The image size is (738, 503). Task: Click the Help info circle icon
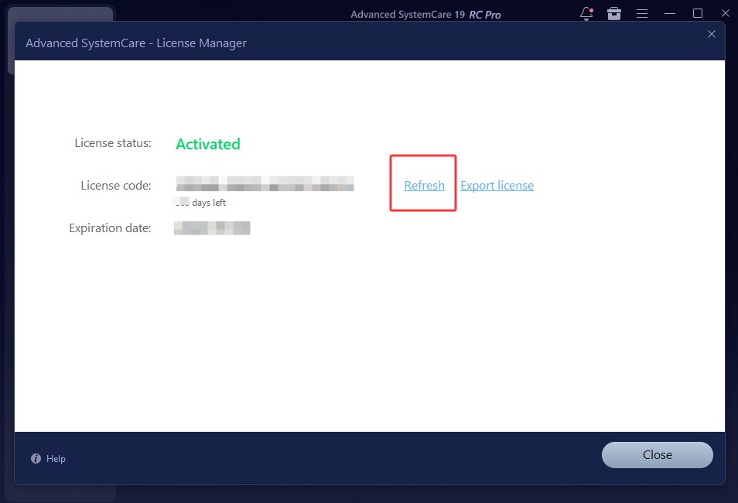[36, 459]
